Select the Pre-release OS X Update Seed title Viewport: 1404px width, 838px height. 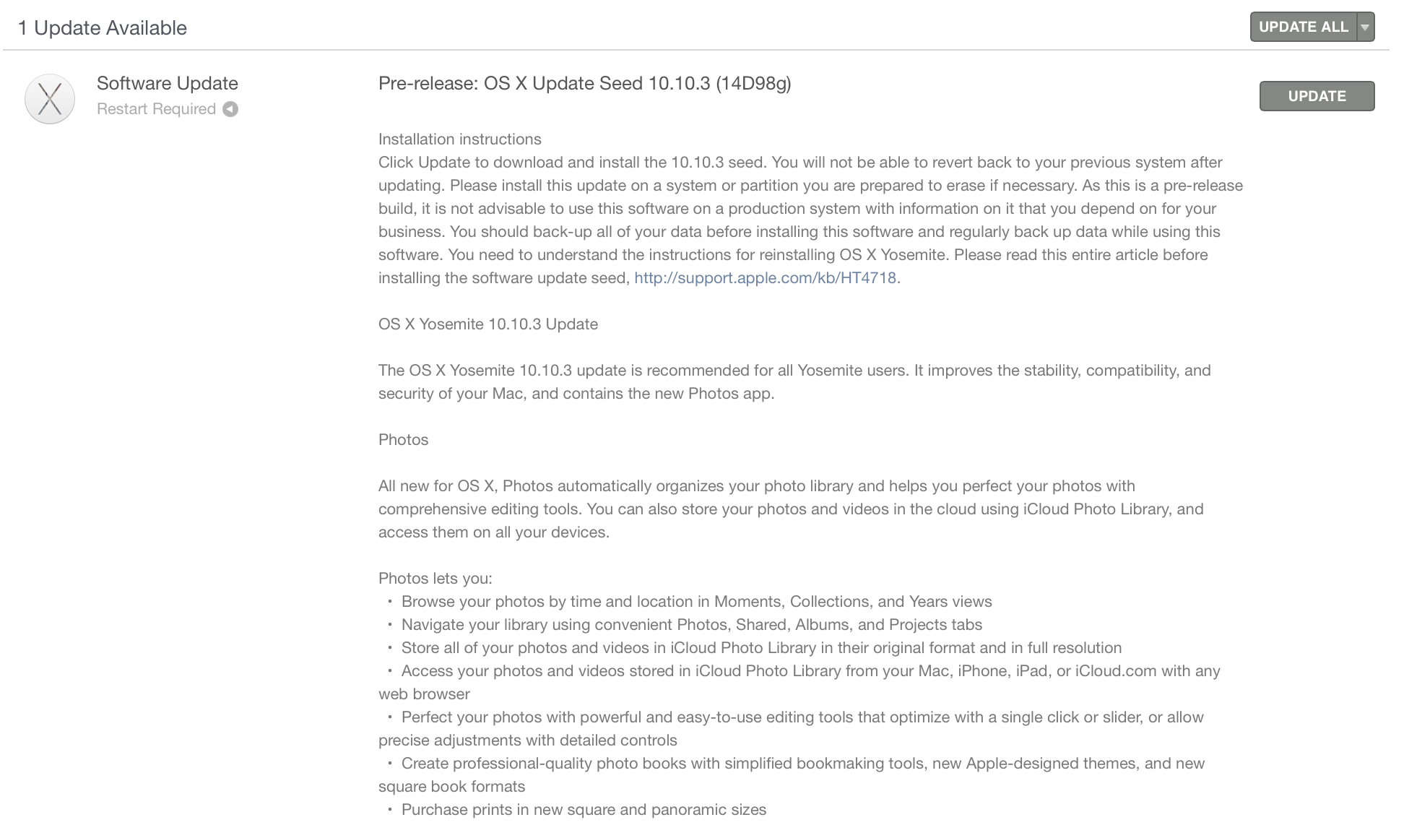point(584,83)
